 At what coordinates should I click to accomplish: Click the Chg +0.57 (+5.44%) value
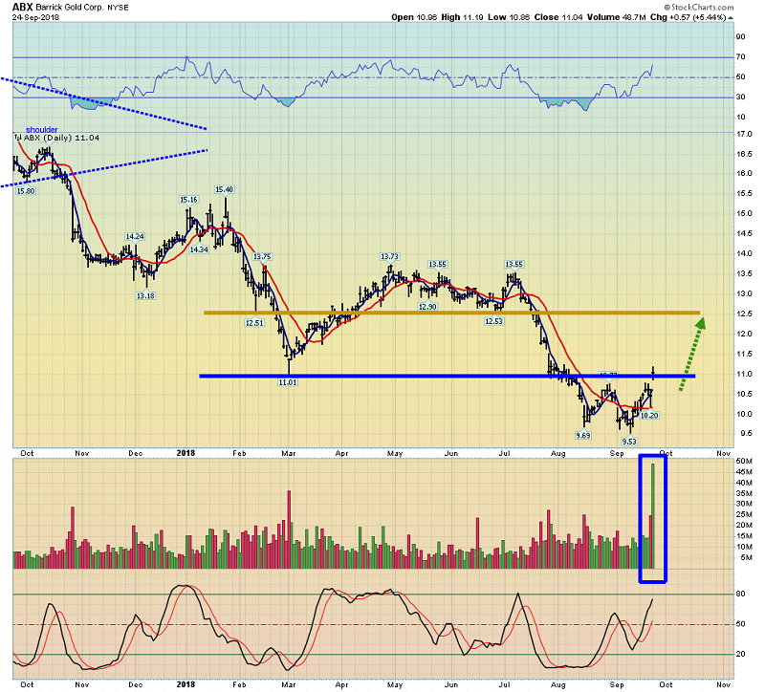tap(688, 17)
